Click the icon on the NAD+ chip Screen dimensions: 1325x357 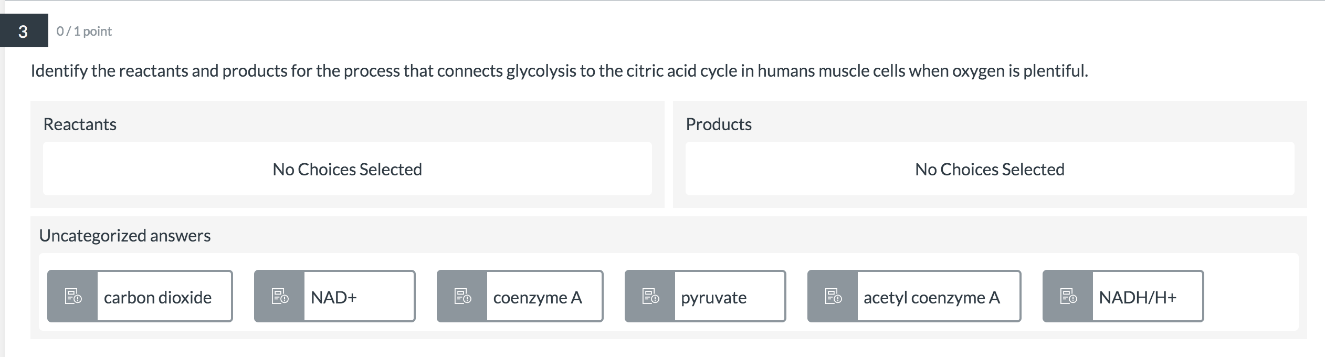pos(280,296)
